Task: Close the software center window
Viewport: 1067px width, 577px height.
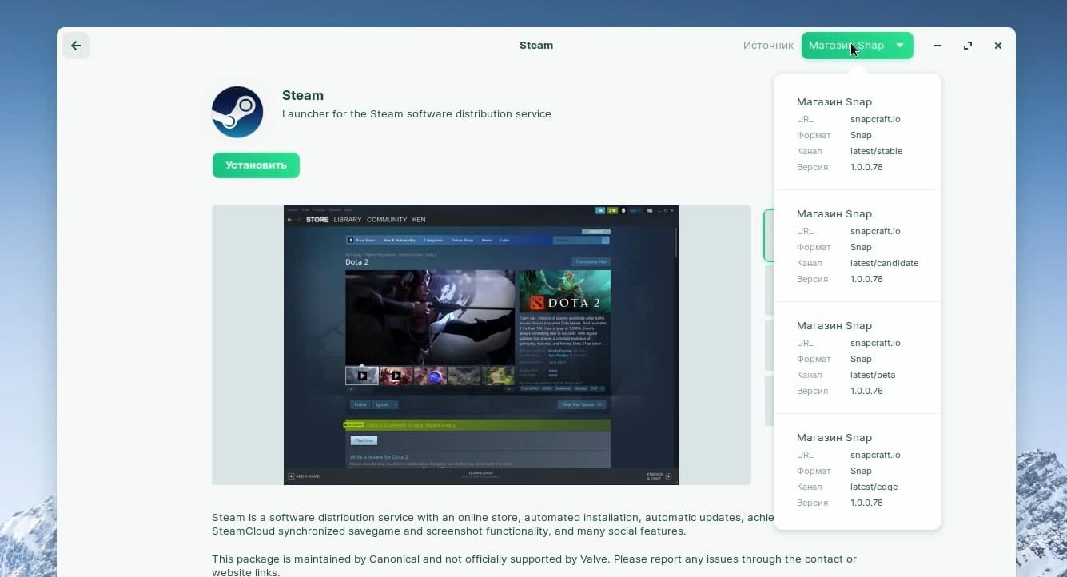Action: [998, 46]
